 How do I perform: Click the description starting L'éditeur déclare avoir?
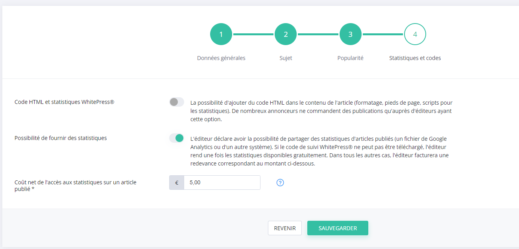coord(320,151)
